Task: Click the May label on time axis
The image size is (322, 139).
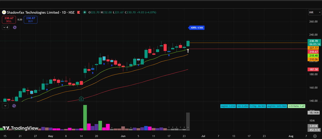Action: 50,136
